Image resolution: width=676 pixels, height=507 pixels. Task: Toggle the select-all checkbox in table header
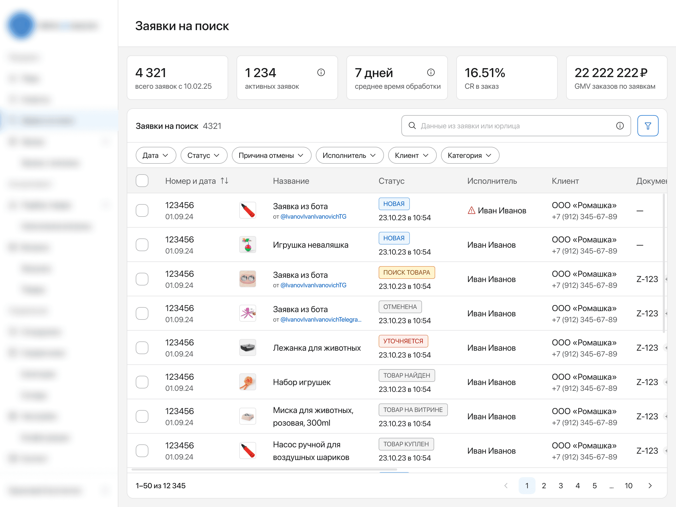[142, 181]
